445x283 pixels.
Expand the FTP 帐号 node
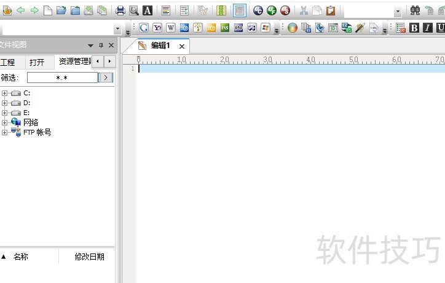tap(4, 132)
